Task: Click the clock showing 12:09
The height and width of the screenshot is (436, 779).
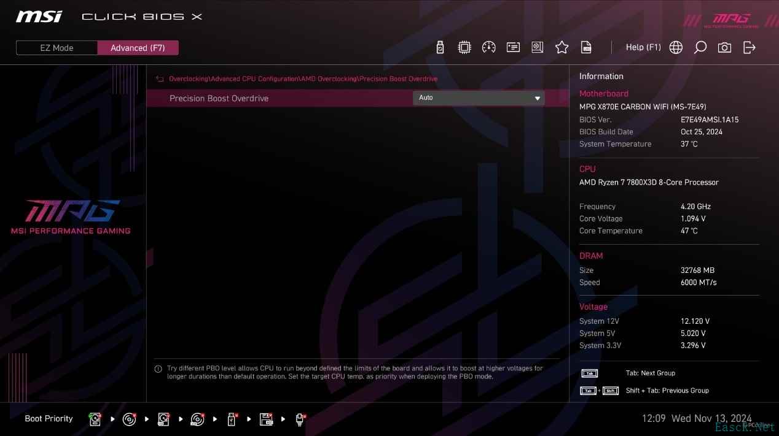Action: click(654, 418)
